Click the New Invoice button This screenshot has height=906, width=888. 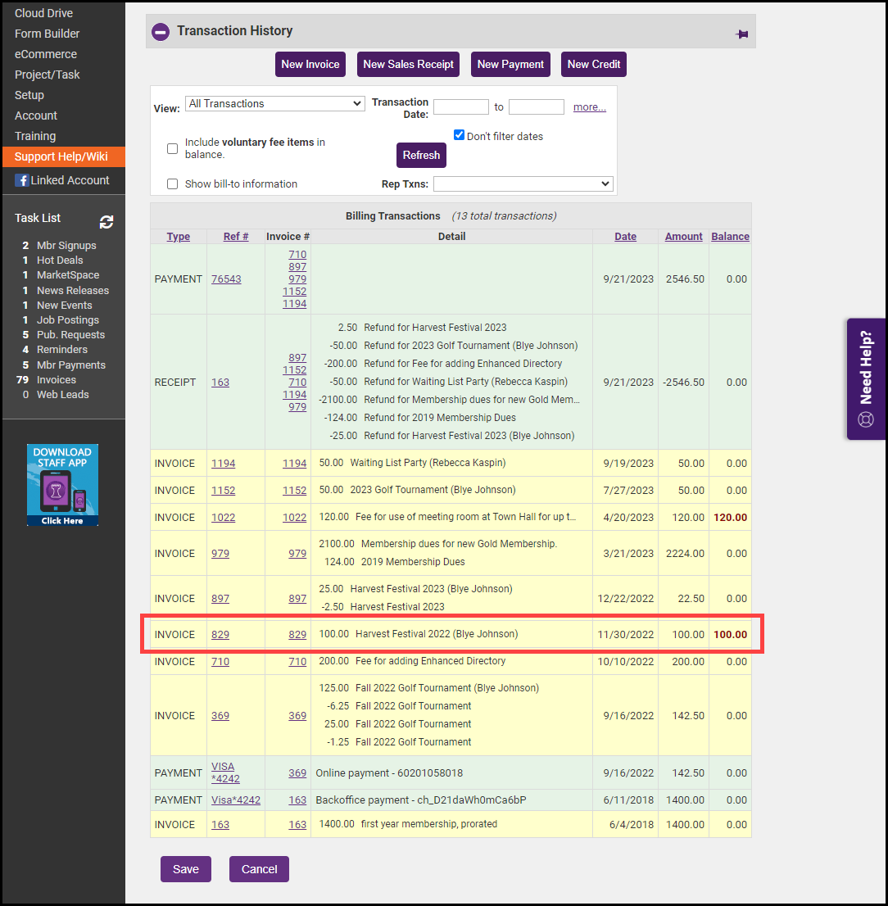(x=310, y=65)
